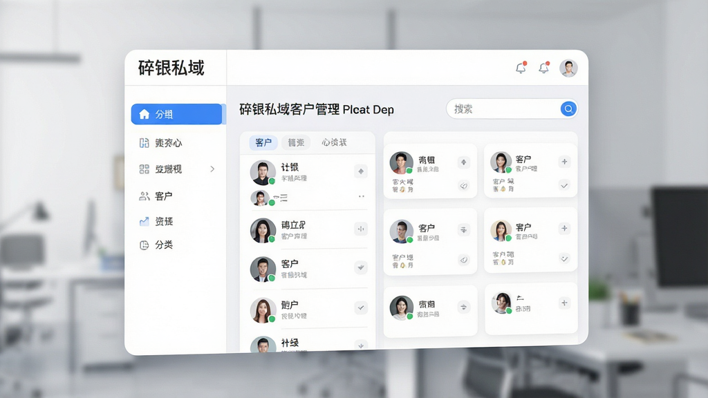Open the suited man's avatar in the list
The width and height of the screenshot is (708, 398).
click(x=263, y=269)
